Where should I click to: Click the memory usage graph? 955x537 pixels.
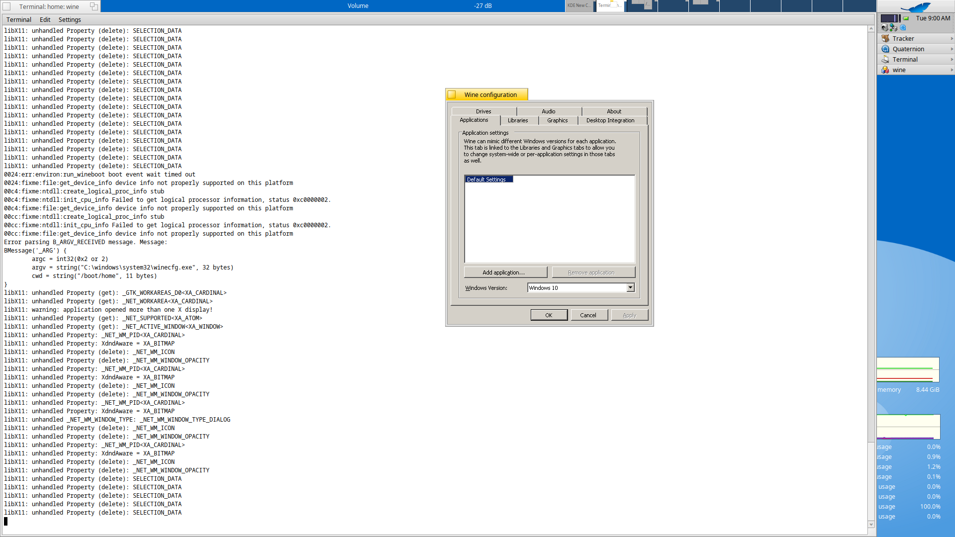[x=908, y=370]
